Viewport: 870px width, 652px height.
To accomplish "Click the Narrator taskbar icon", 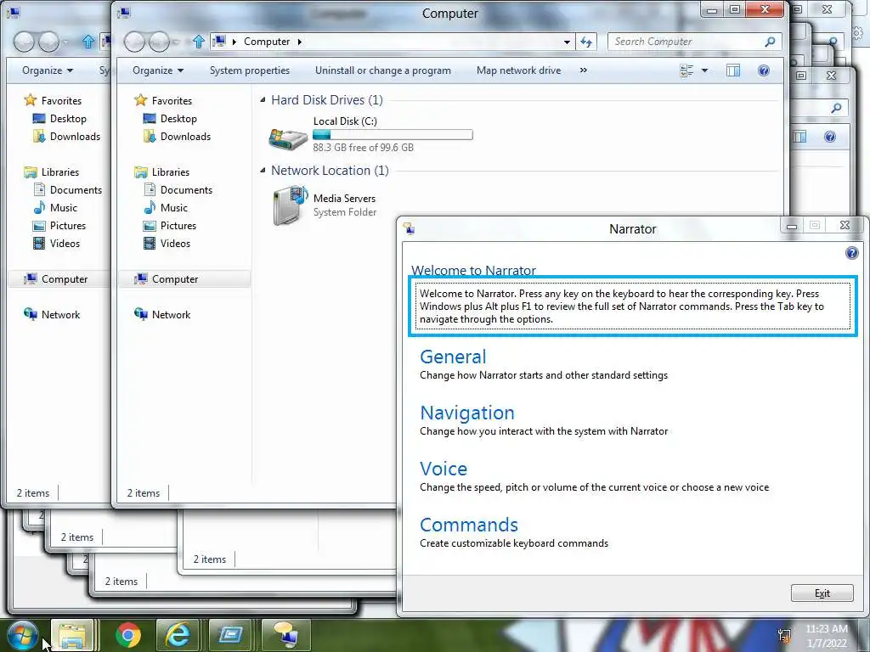I will pos(285,635).
